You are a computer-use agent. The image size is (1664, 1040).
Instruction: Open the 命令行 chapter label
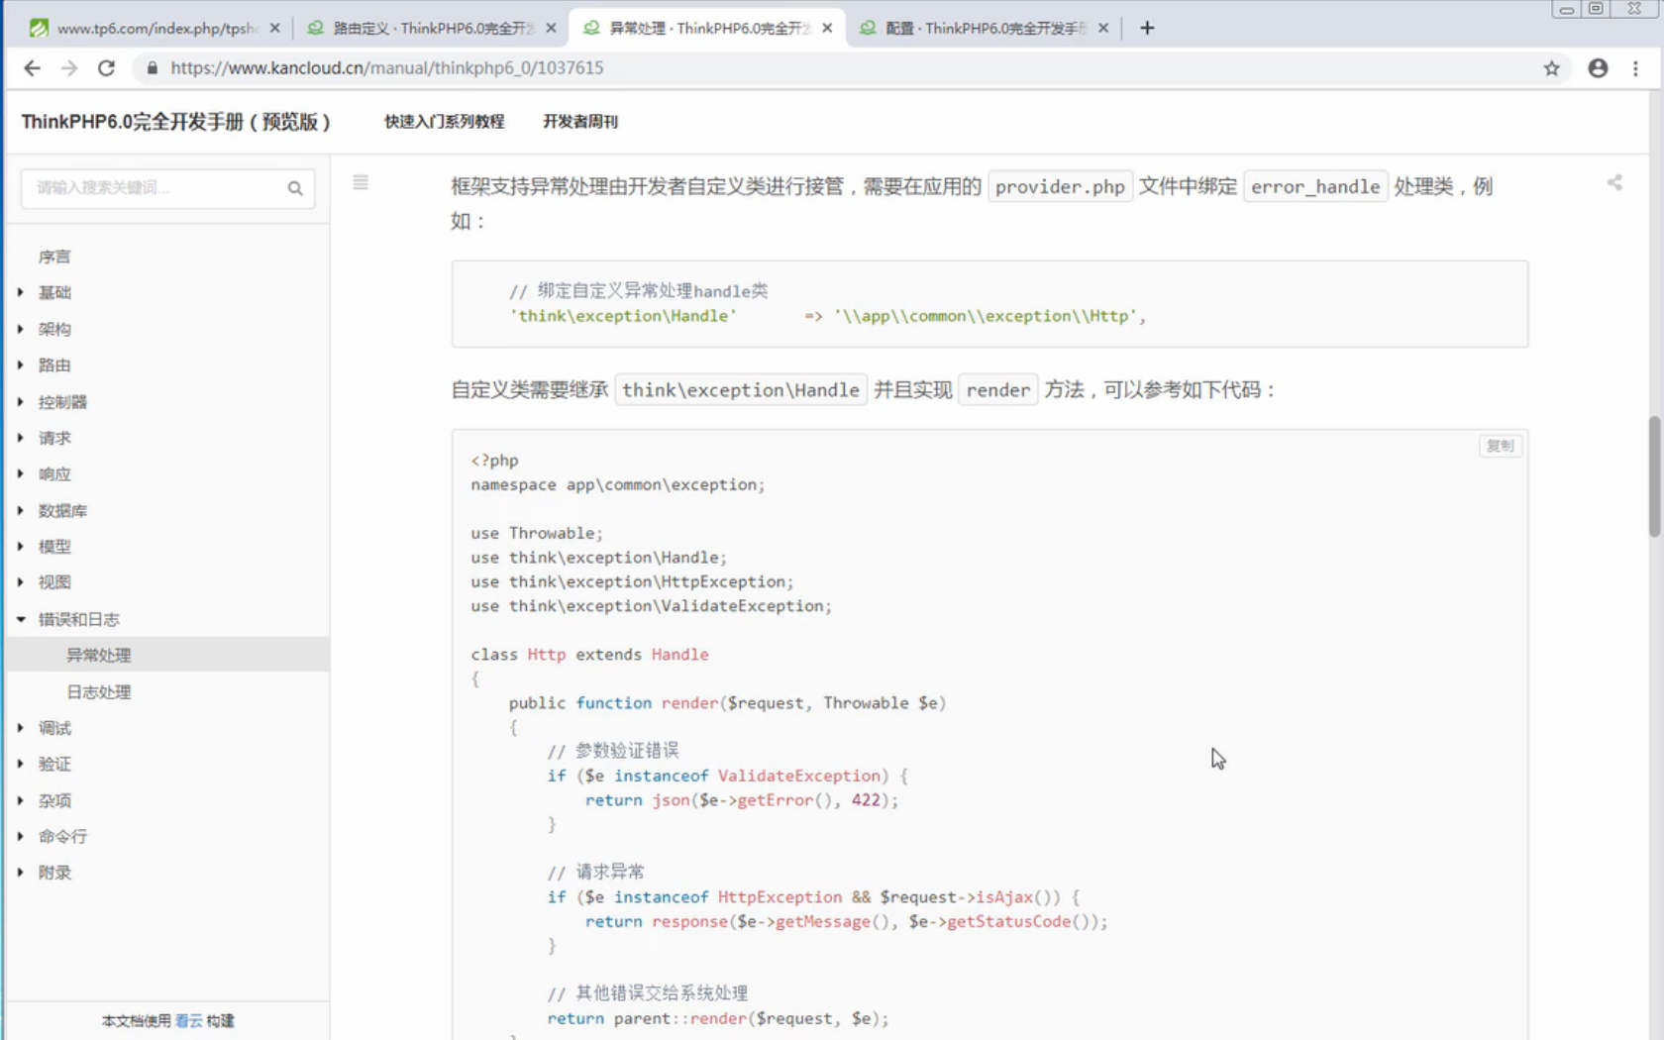pyautogui.click(x=62, y=836)
